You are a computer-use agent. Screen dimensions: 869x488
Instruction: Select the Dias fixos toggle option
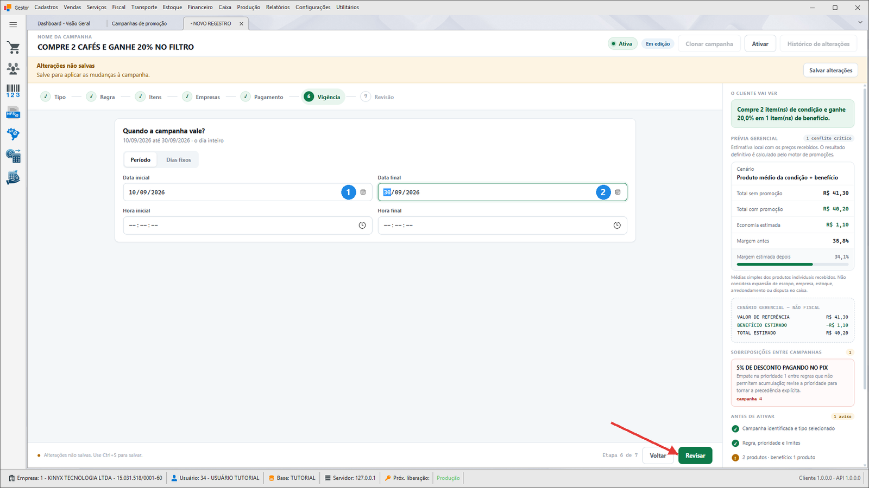(x=179, y=160)
